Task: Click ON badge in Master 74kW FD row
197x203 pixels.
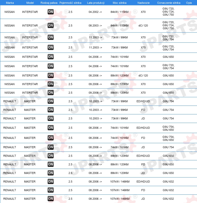Action: click(50, 138)
